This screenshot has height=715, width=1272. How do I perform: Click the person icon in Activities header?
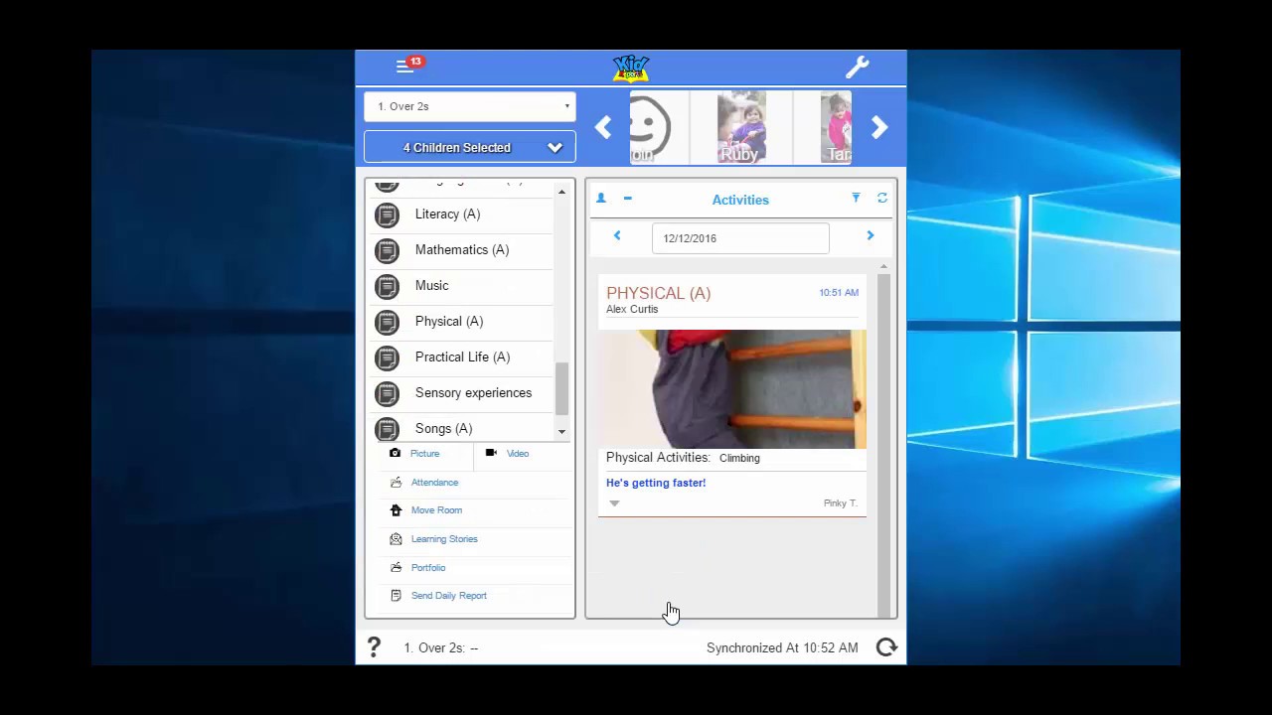(601, 199)
